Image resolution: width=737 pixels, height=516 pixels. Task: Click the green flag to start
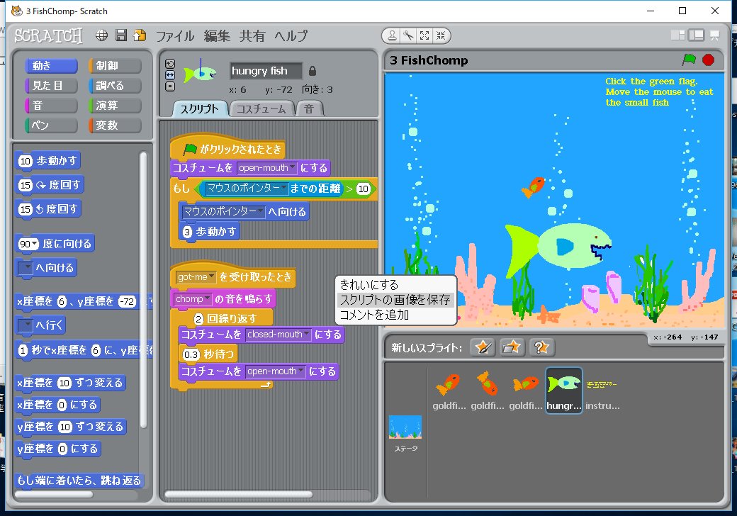[689, 60]
